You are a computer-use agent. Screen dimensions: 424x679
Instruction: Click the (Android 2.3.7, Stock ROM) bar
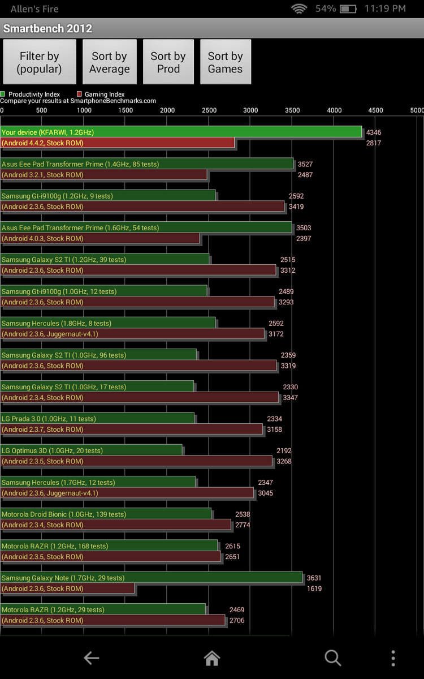pyautogui.click(x=132, y=429)
